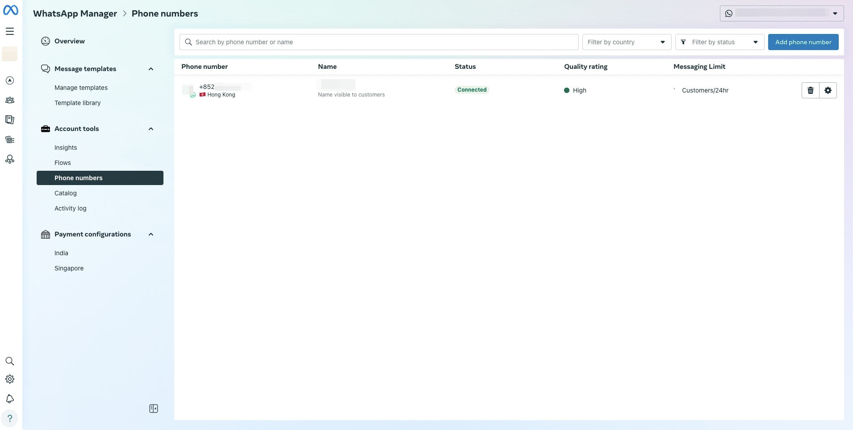Open the ads list icon in rail
The height and width of the screenshot is (430, 853).
(x=10, y=140)
